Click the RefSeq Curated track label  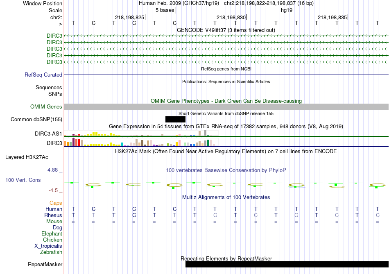pos(43,75)
